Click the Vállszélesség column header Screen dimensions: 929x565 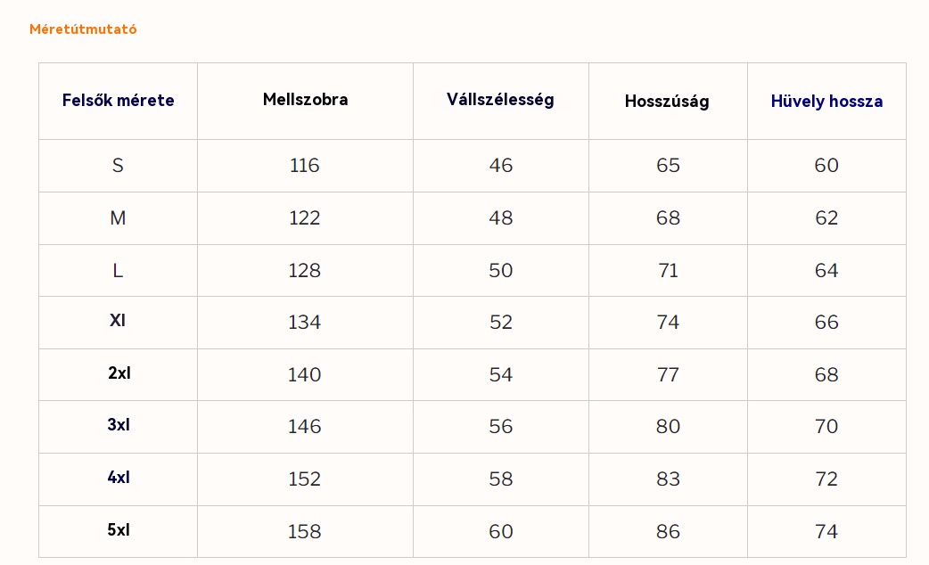tap(500, 100)
